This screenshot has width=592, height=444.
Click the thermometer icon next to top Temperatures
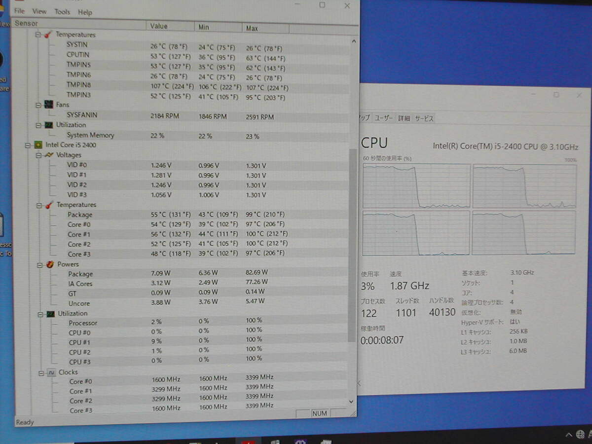click(x=48, y=35)
